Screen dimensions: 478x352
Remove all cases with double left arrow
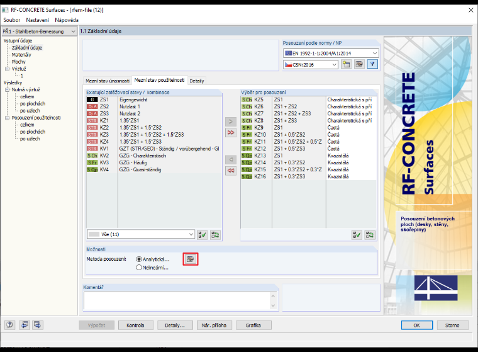[x=231, y=171]
